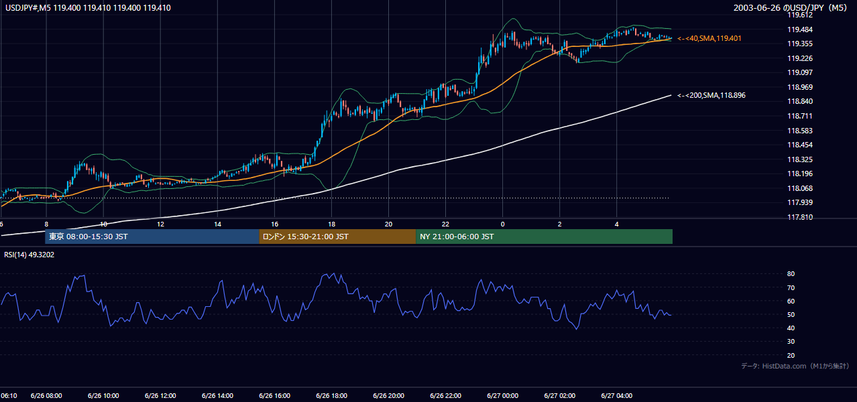Click the 6/26 18:00 date axis label
The height and width of the screenshot is (402, 857).
[331, 396]
